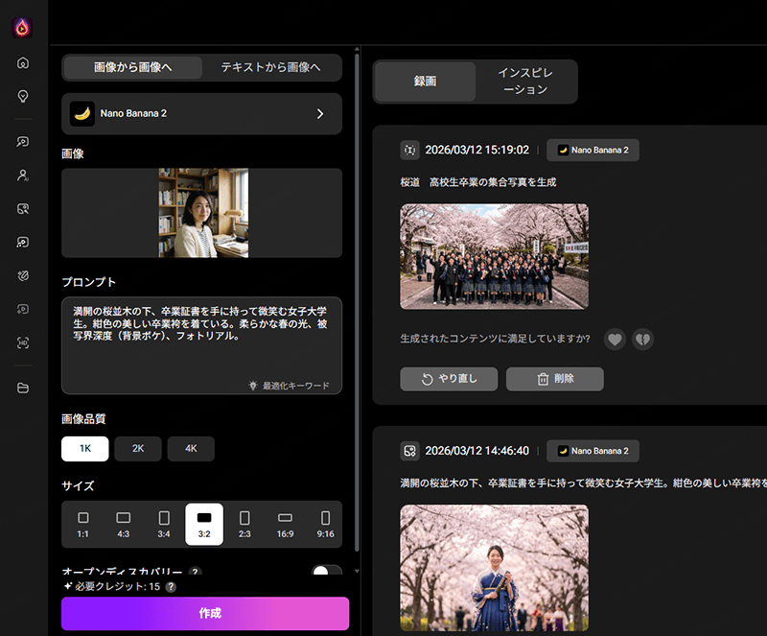Open the graduation group photo thumbnail
Viewport: 767px width, 636px height.
(x=494, y=256)
